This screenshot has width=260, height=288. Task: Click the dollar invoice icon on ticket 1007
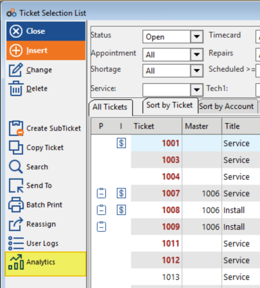click(x=122, y=193)
